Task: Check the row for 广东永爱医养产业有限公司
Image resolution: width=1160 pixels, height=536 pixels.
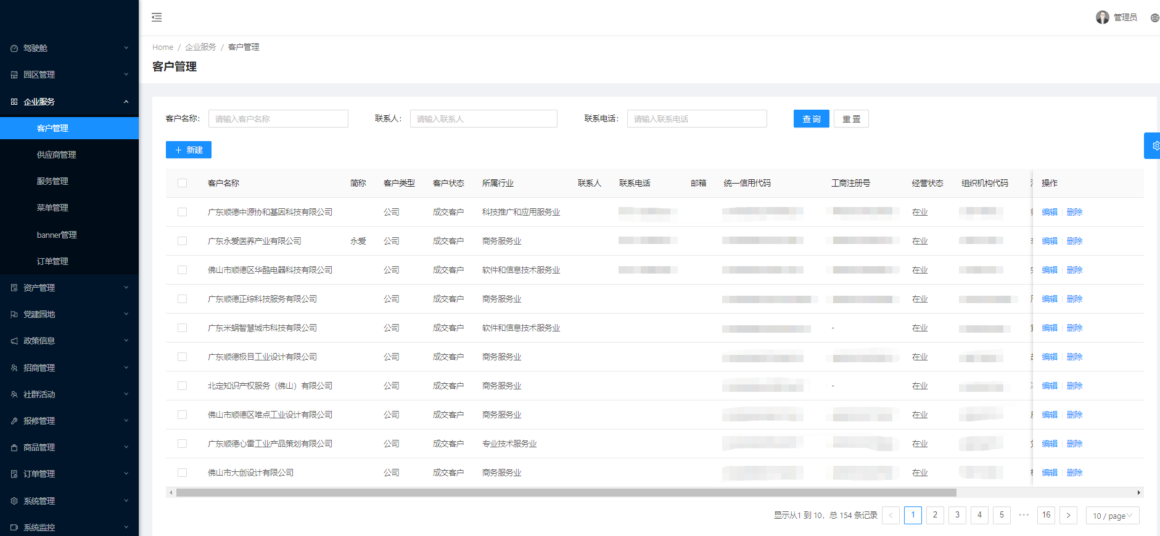Action: 182,241
